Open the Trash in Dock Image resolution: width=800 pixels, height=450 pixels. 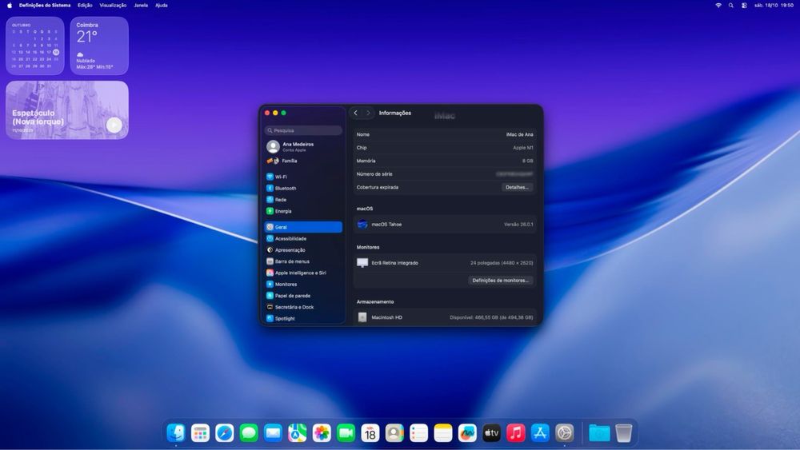[x=623, y=432]
